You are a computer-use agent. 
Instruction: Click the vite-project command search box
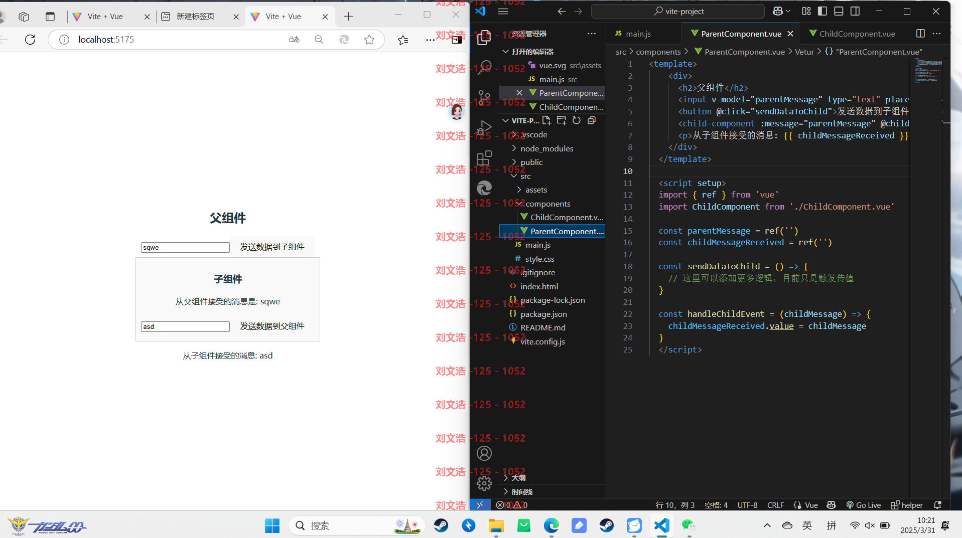click(678, 11)
